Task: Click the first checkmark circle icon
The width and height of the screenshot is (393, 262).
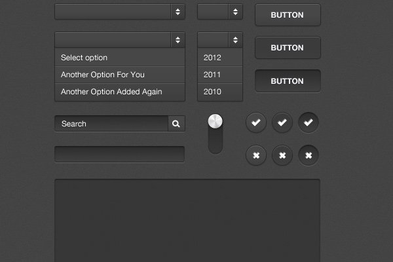Action: click(256, 122)
